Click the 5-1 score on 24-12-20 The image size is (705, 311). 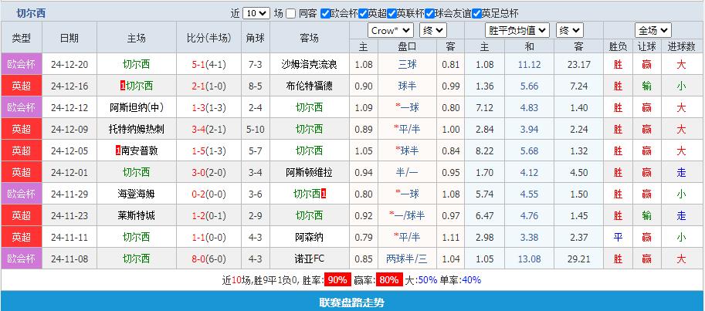(x=198, y=64)
